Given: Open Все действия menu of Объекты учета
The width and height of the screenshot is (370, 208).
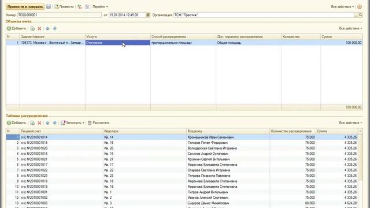Looking at the screenshot, I should 350,28.
